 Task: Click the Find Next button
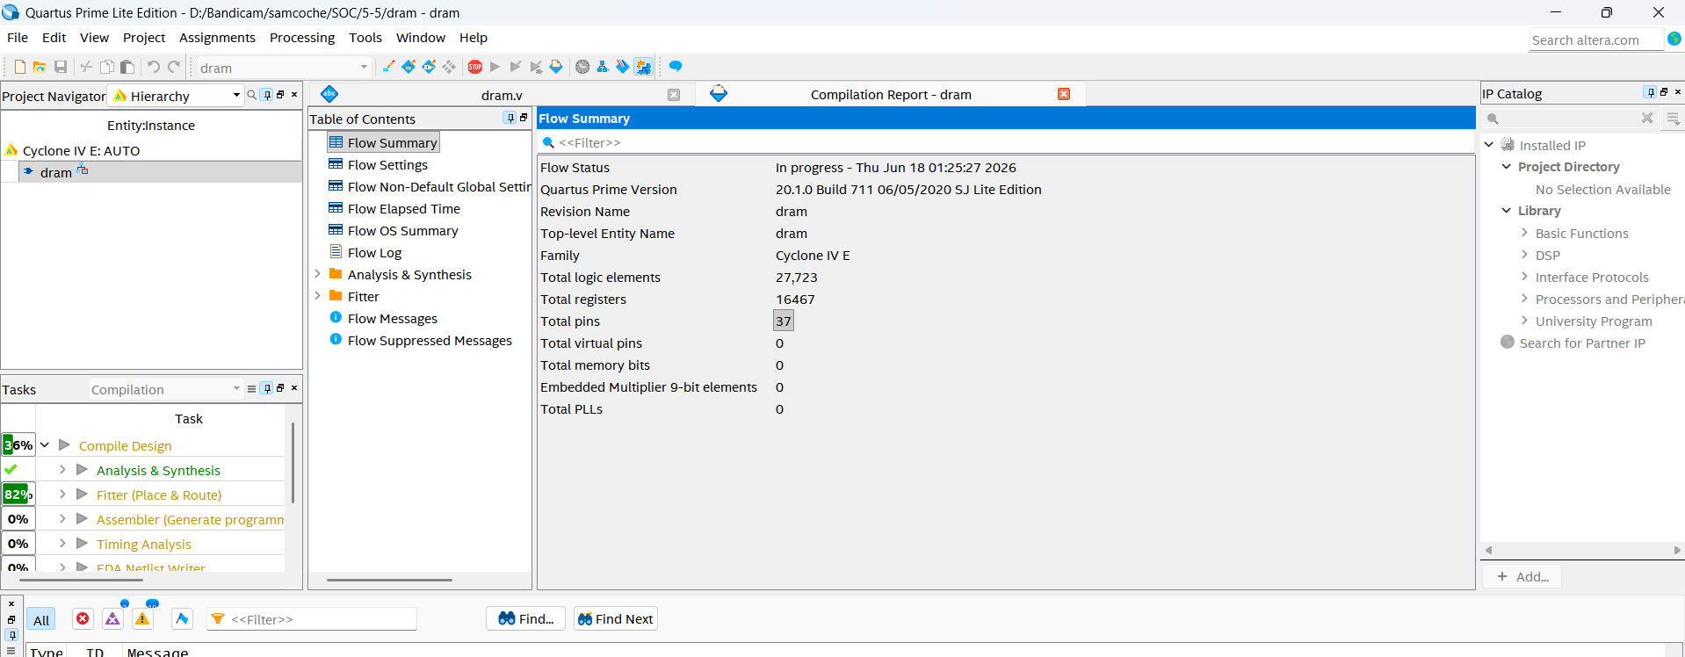click(615, 618)
